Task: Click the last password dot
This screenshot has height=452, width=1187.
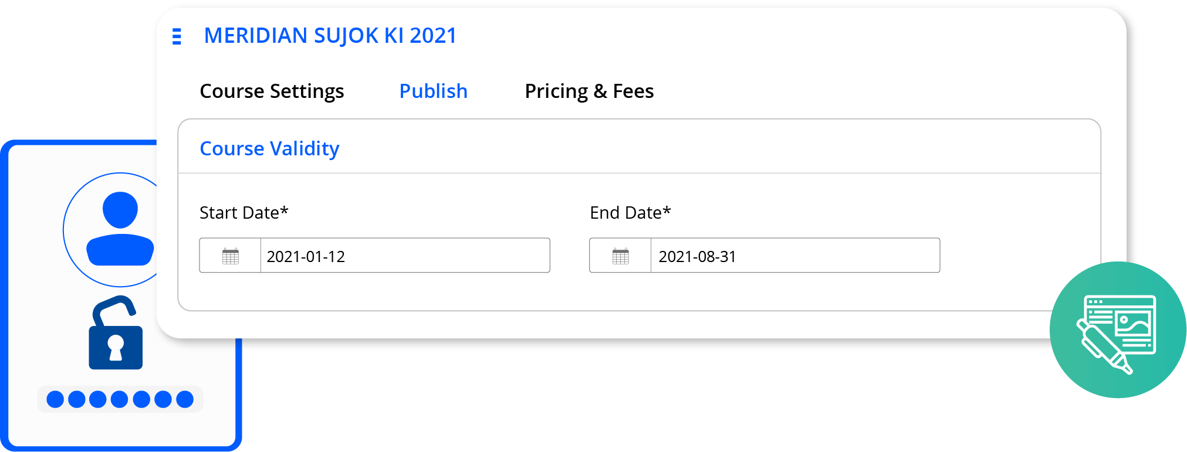Action: (x=185, y=399)
